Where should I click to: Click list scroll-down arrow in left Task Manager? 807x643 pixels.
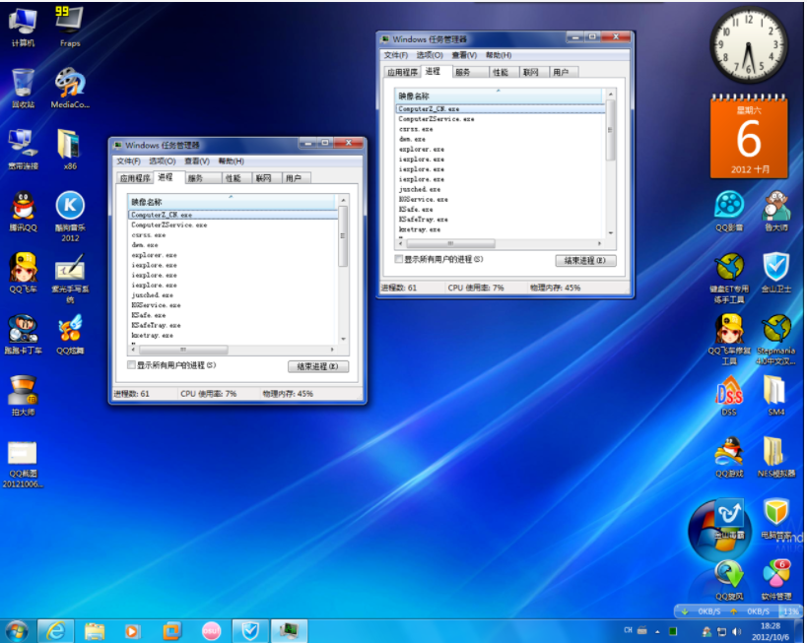tap(343, 339)
